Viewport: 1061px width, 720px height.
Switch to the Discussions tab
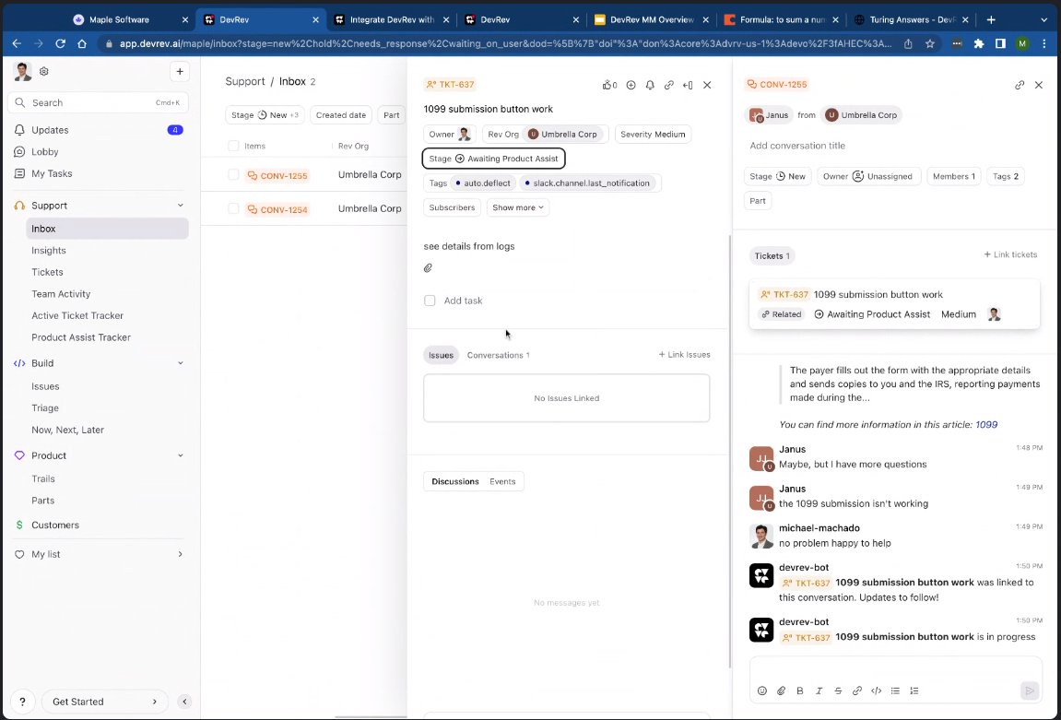[x=455, y=482]
